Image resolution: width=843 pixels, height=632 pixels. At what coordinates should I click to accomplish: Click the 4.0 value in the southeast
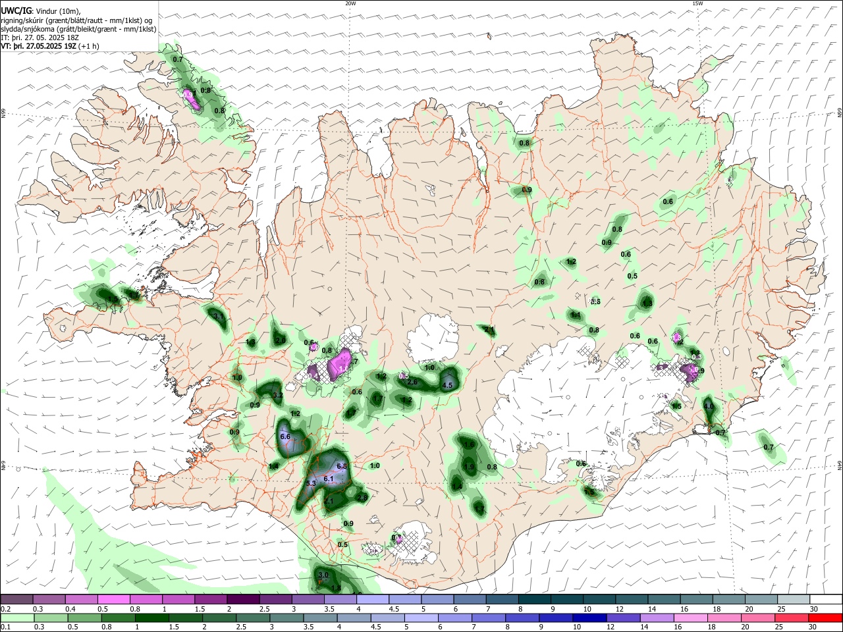tap(709, 407)
